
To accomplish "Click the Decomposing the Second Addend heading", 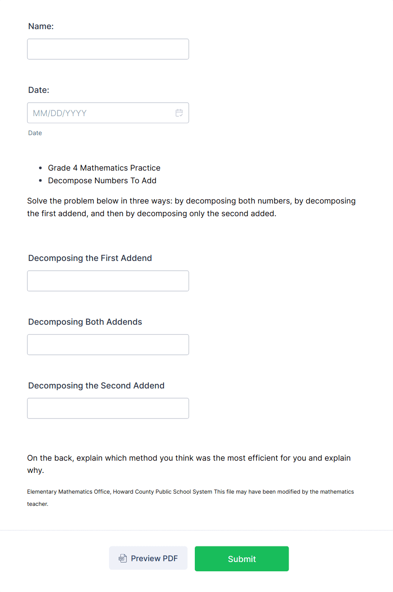I will (x=96, y=386).
